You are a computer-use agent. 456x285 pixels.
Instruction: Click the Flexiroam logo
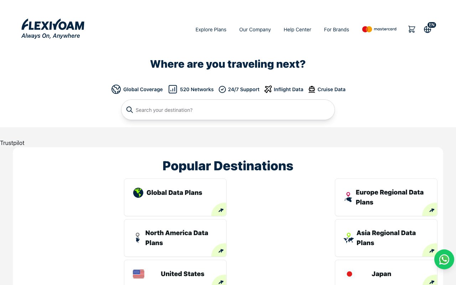(x=53, y=29)
